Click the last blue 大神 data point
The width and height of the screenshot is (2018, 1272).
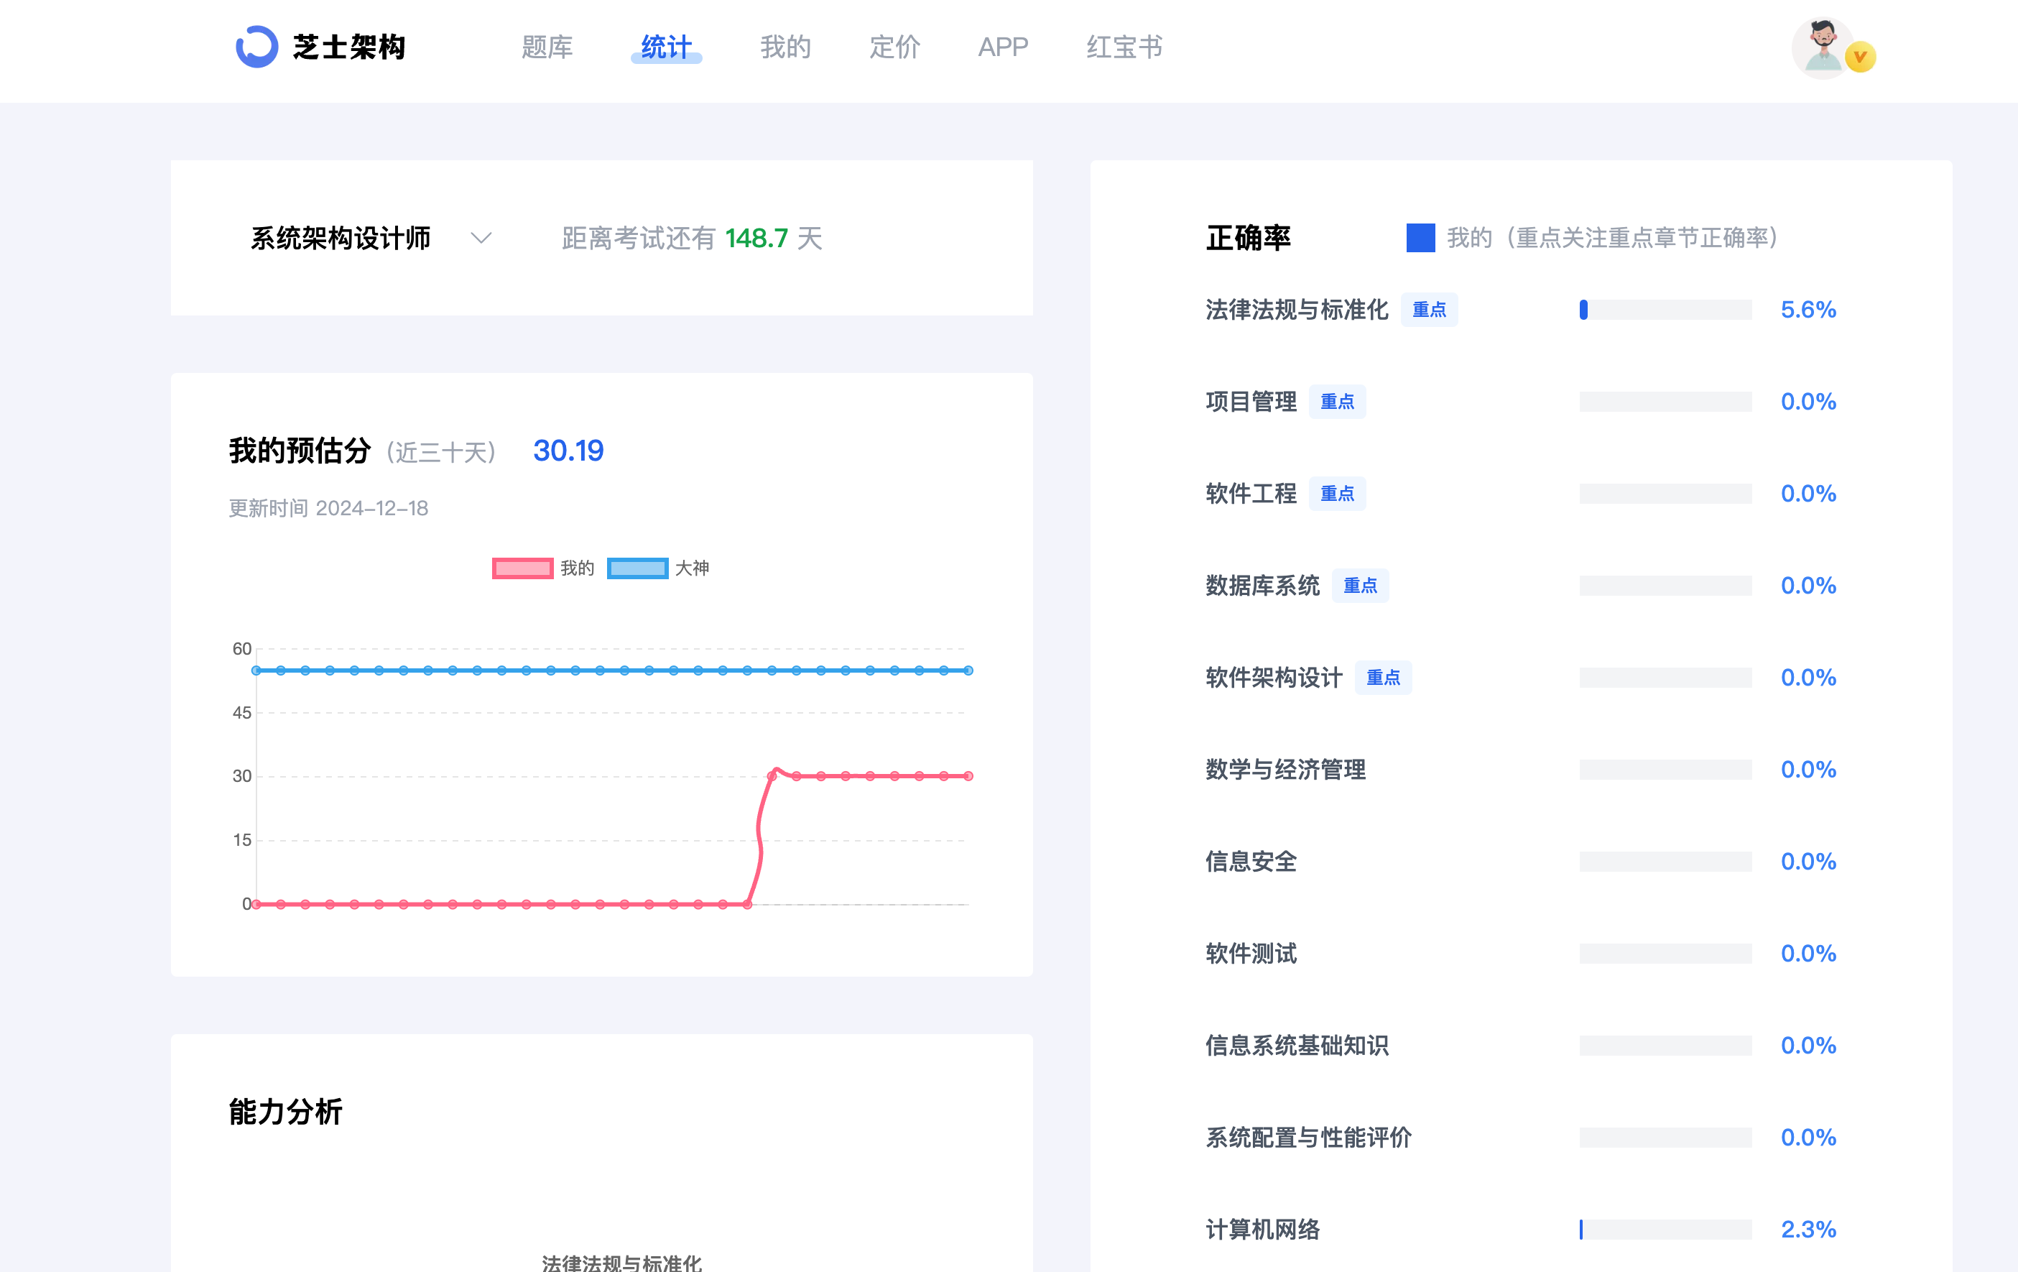coord(968,670)
